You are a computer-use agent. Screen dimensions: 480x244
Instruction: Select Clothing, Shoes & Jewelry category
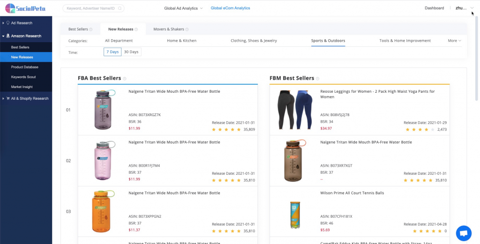coord(254,41)
